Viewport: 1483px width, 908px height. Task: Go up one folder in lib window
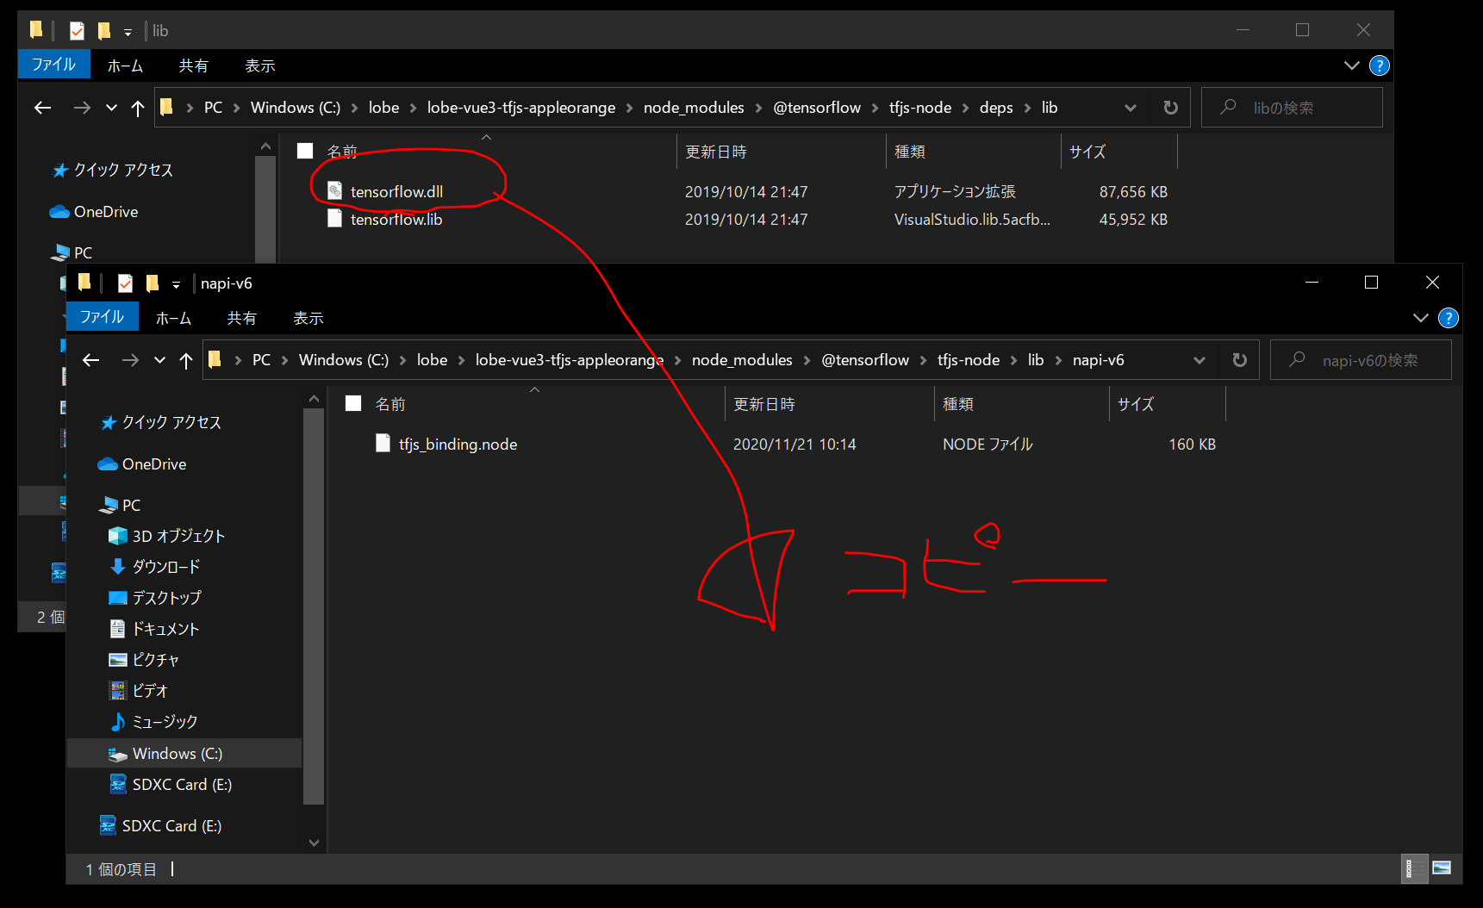pos(138,108)
